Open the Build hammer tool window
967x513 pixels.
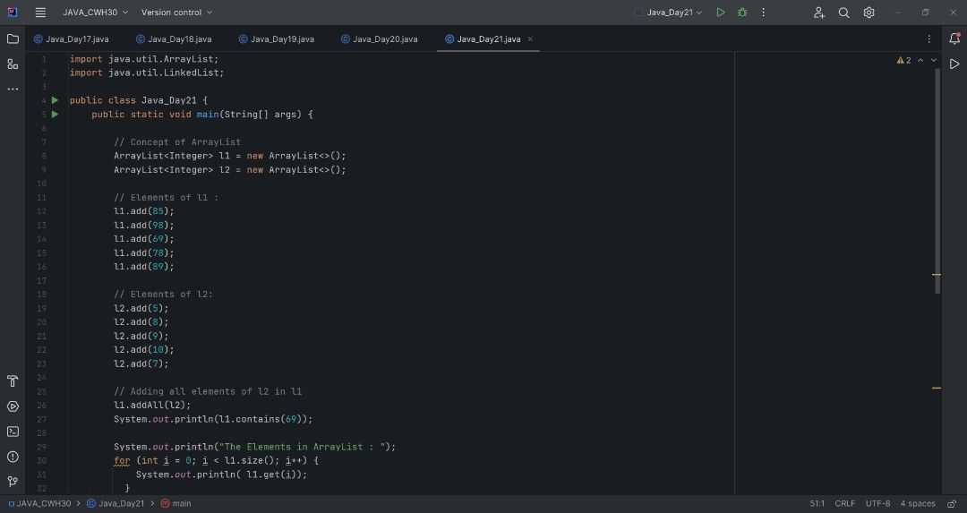13,381
